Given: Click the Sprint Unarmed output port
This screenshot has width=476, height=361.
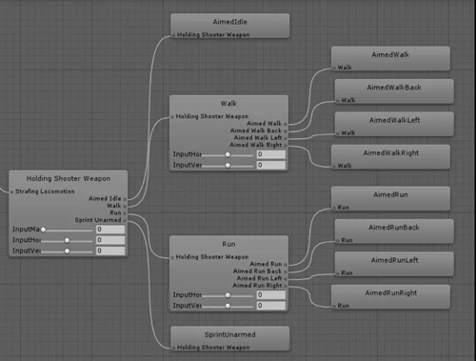Looking at the screenshot, I should [x=125, y=220].
